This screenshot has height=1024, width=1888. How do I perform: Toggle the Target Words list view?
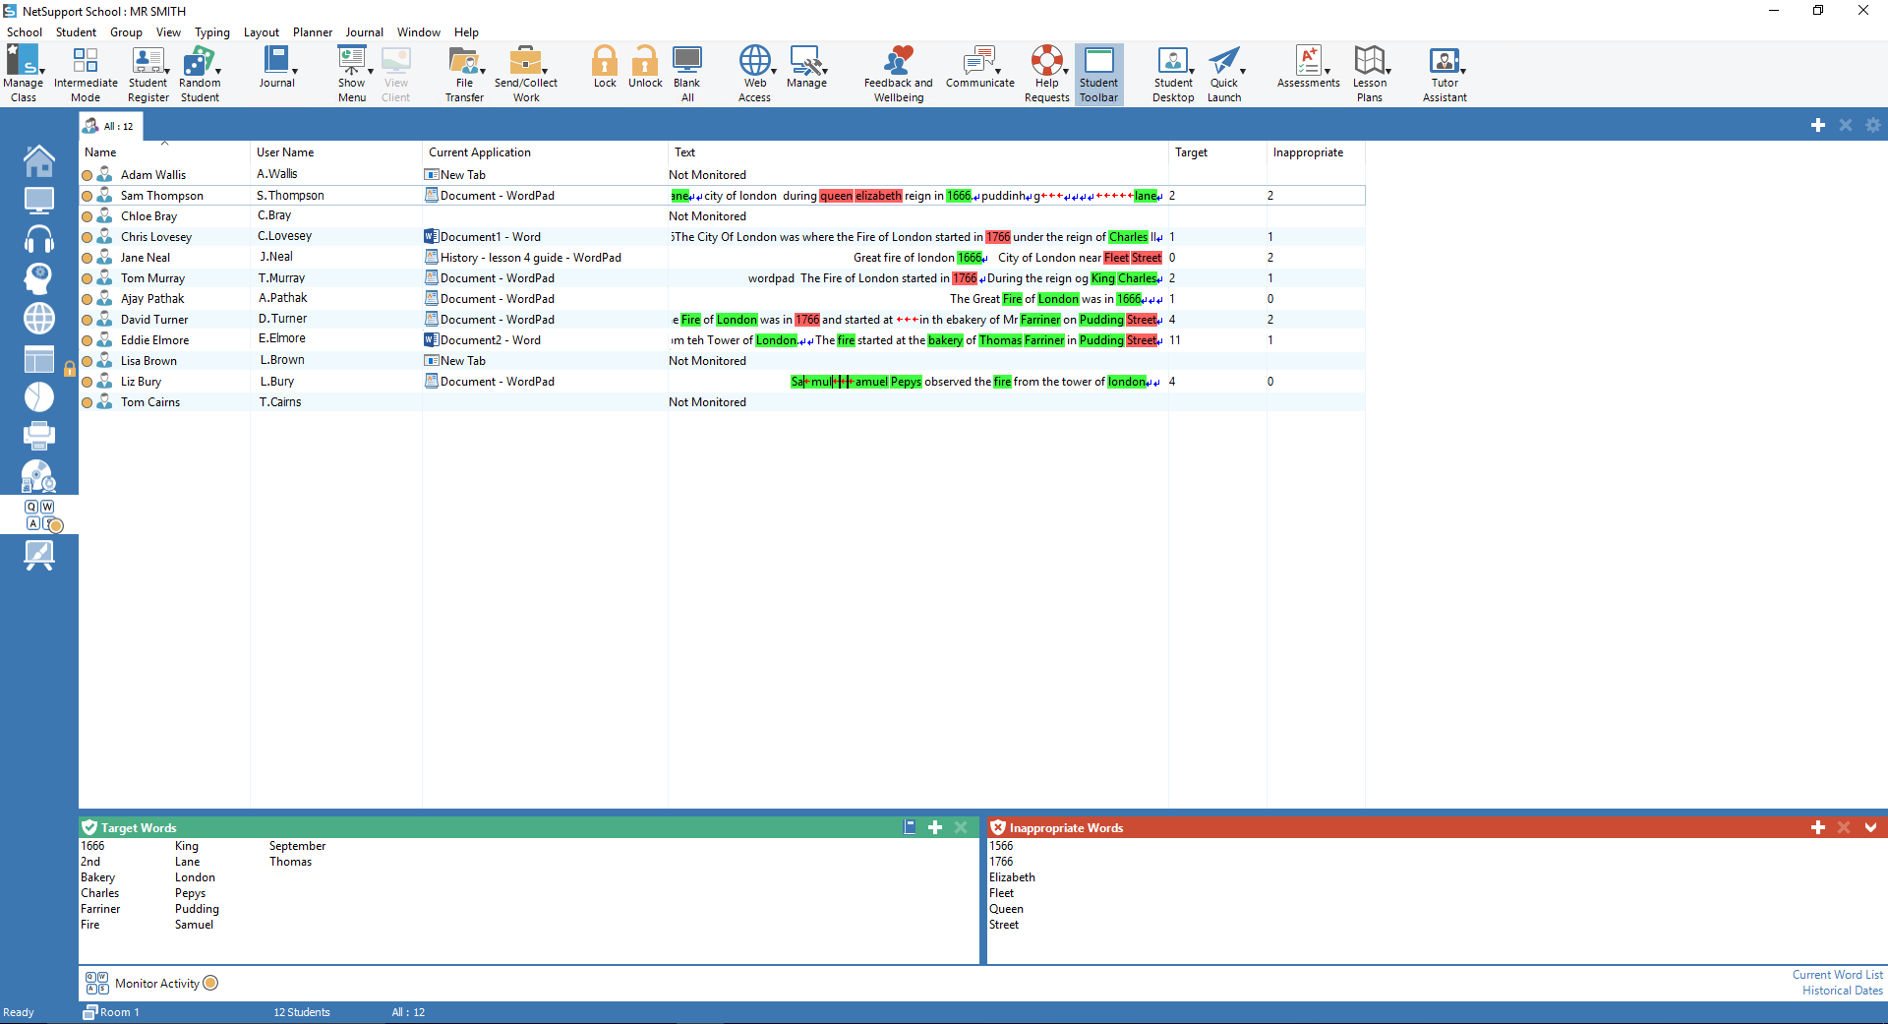[910, 827]
